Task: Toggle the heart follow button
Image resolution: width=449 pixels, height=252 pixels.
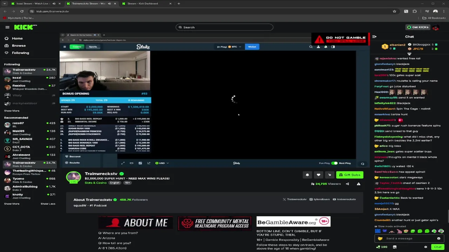Action: [319, 175]
